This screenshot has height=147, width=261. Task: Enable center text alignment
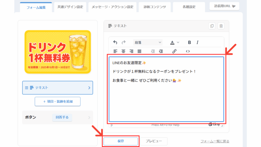coord(123,51)
